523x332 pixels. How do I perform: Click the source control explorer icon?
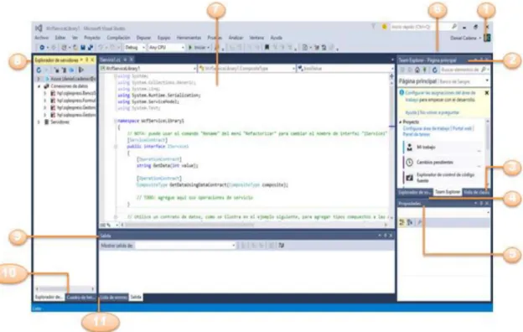(410, 178)
